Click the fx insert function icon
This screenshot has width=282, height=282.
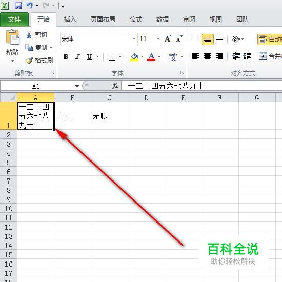[115, 86]
